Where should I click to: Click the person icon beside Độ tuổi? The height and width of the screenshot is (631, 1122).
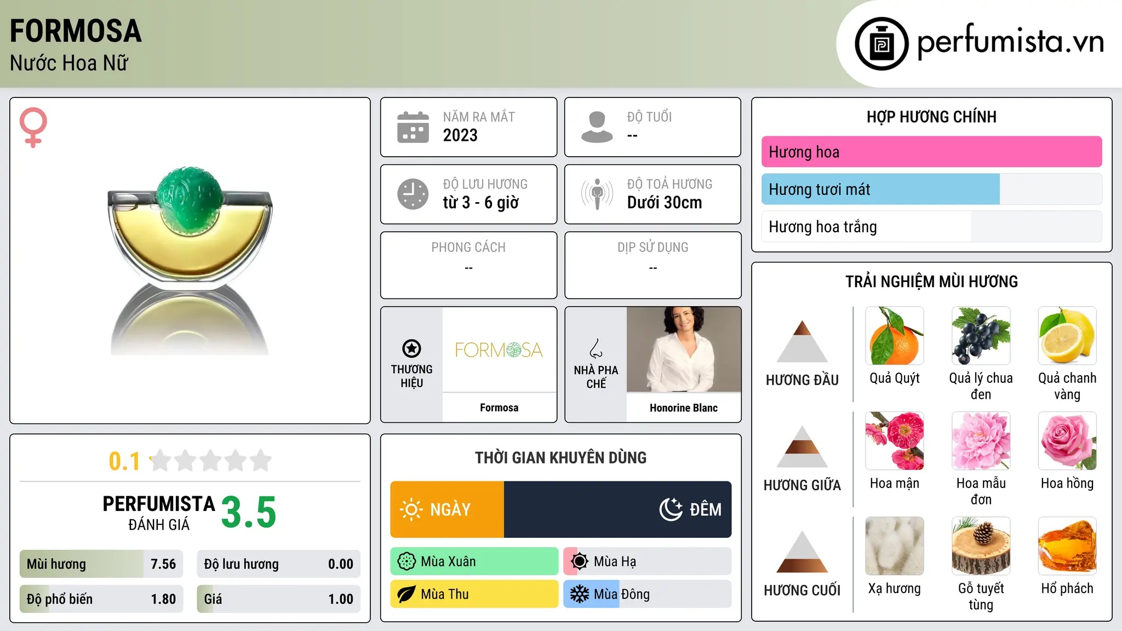pyautogui.click(x=597, y=127)
